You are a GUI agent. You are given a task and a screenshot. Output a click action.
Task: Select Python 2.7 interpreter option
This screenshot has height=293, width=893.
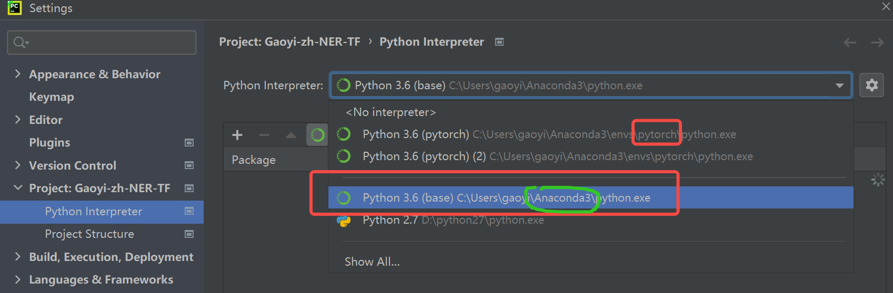point(590,220)
